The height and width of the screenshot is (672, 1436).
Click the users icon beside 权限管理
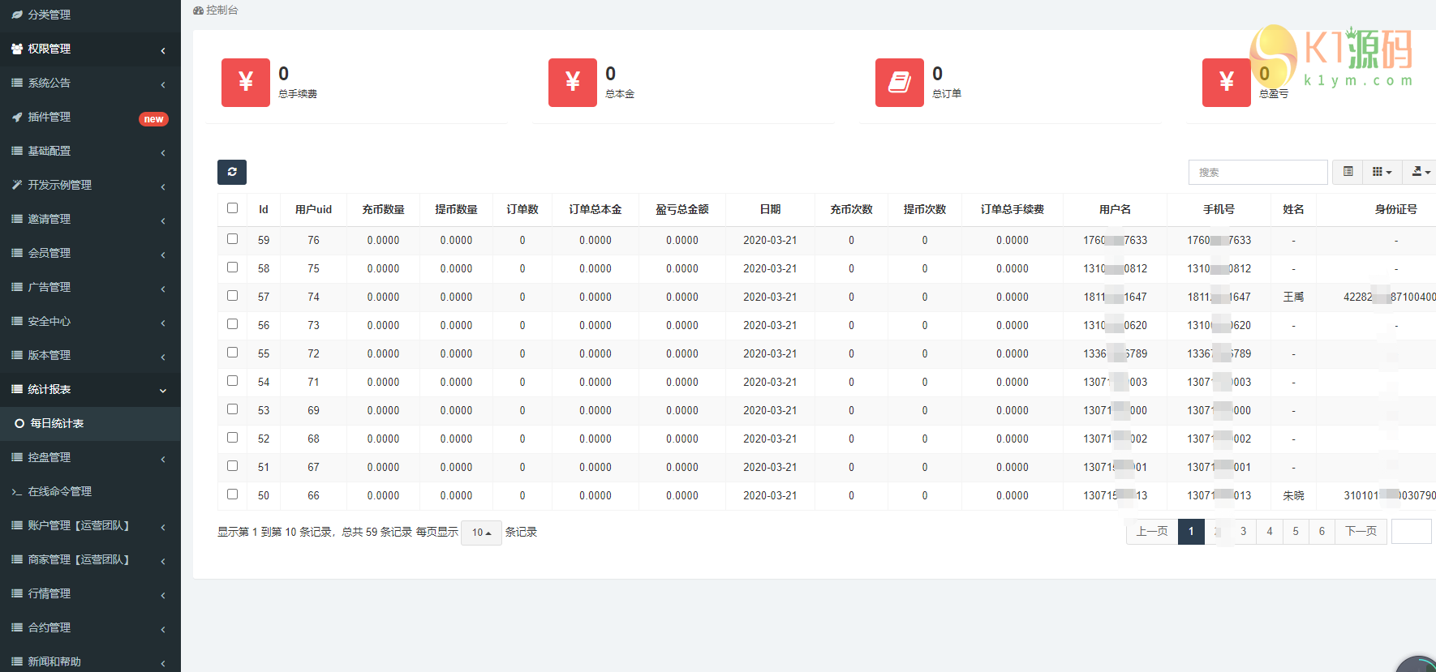pyautogui.click(x=17, y=49)
